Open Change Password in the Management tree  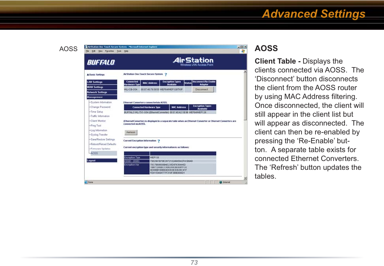[x=100, y=107]
